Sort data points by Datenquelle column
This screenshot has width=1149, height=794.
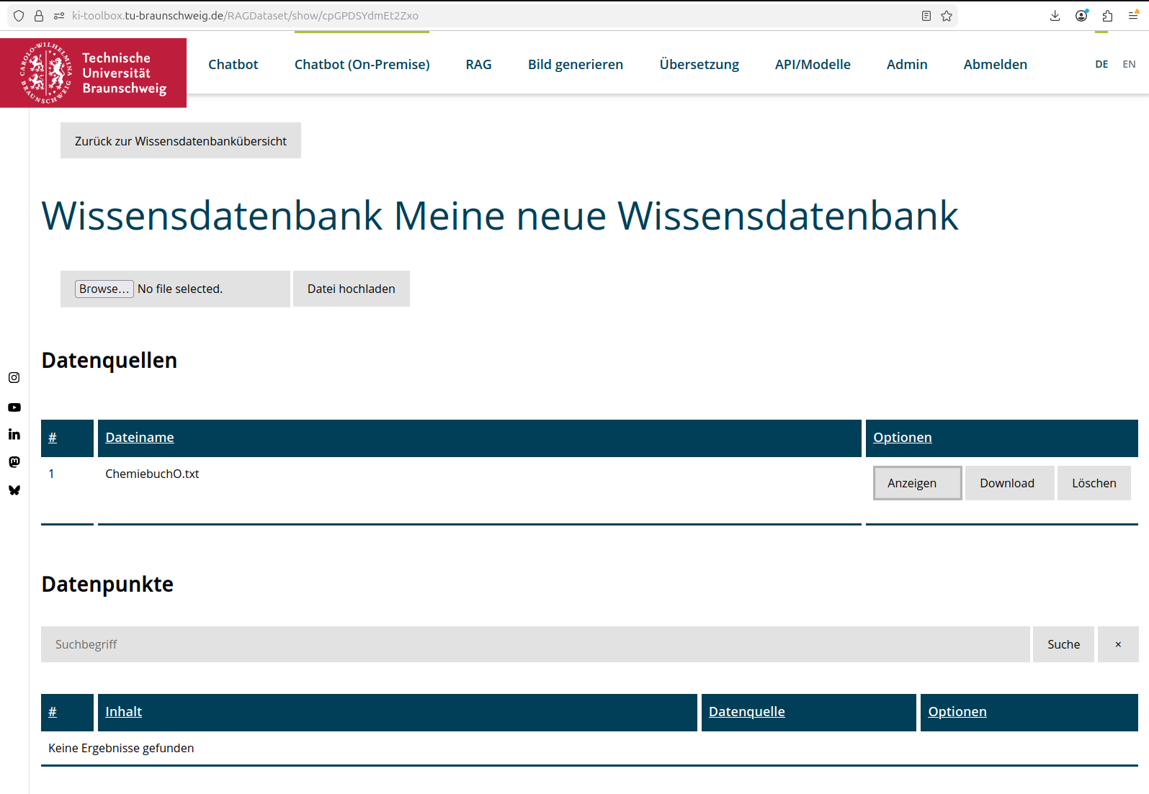pos(746,712)
